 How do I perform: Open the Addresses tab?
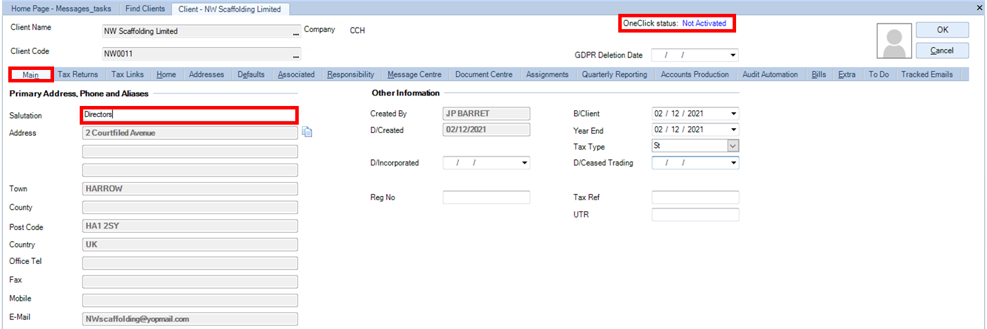[x=207, y=74]
